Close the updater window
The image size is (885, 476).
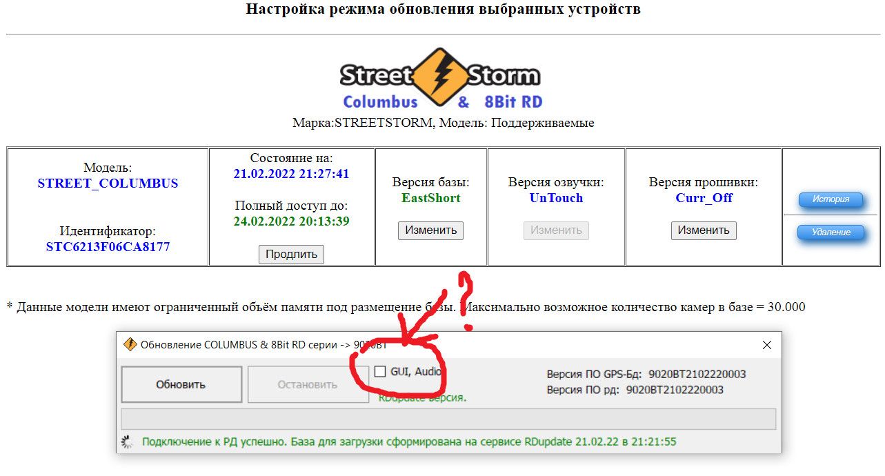pyautogui.click(x=766, y=345)
